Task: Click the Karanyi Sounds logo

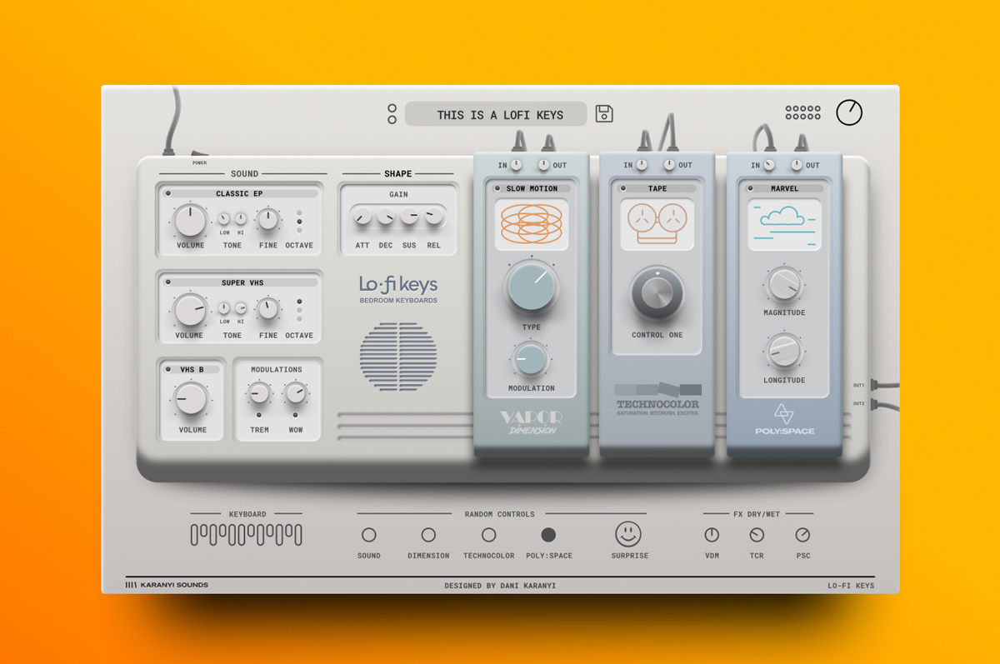Action: click(x=167, y=585)
